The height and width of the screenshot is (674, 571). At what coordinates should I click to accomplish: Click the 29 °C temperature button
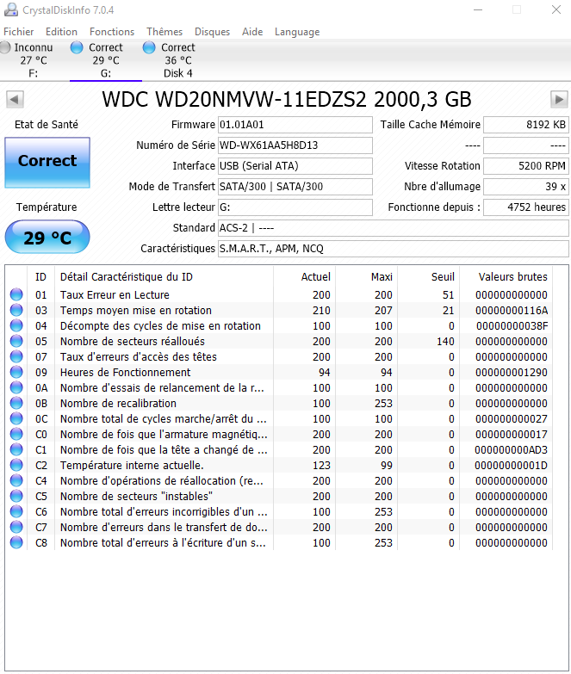(x=47, y=238)
